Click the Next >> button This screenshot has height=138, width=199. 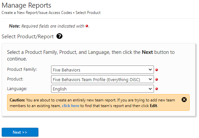tap(20, 132)
